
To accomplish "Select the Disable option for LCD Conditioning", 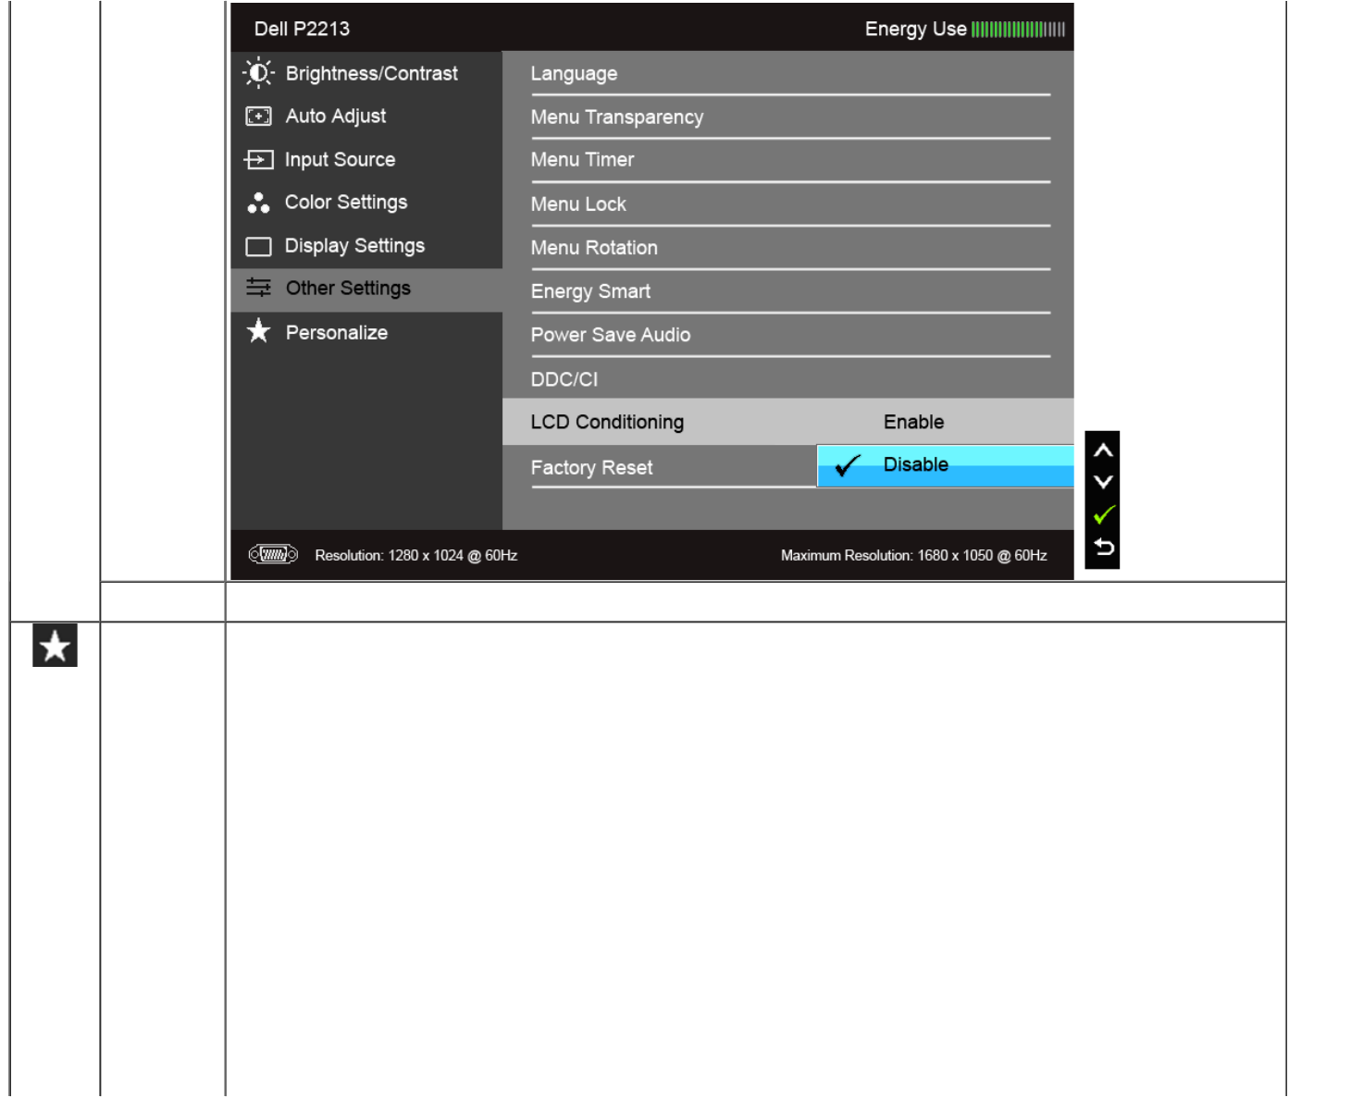I will click(x=945, y=465).
